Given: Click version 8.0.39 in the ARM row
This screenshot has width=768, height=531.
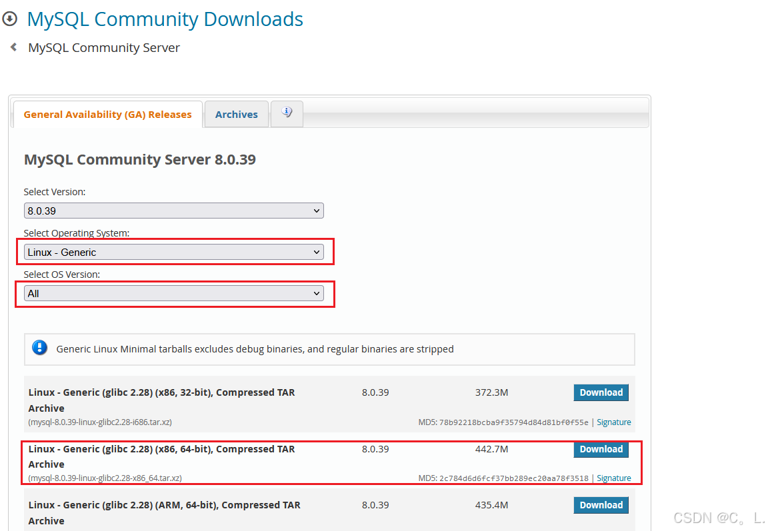Looking at the screenshot, I should coord(375,505).
